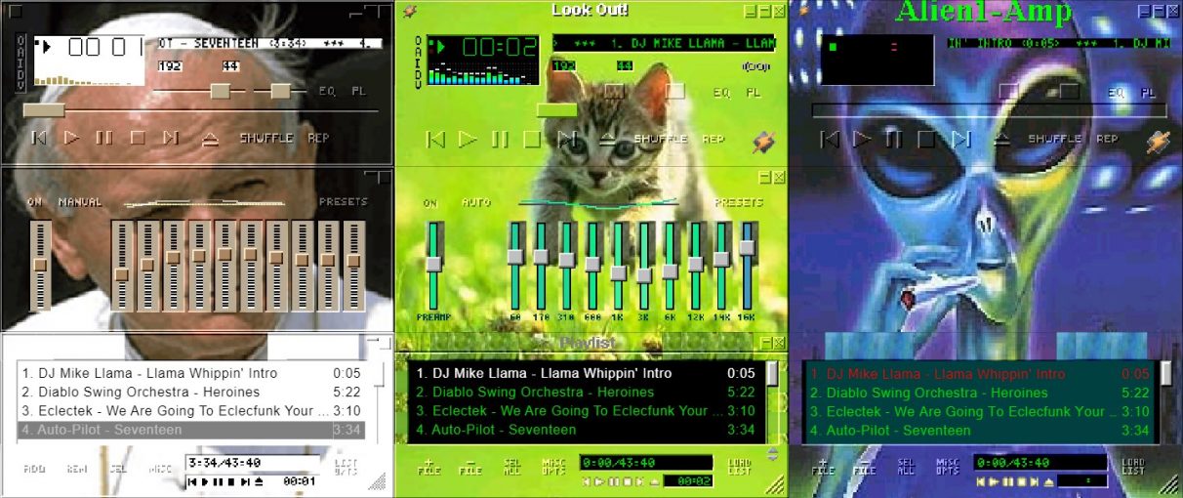Select 'Diablo Swing Orchestra - Heroines' in the left playlist
Viewport: 1183px width, 498px height.
[x=191, y=393]
